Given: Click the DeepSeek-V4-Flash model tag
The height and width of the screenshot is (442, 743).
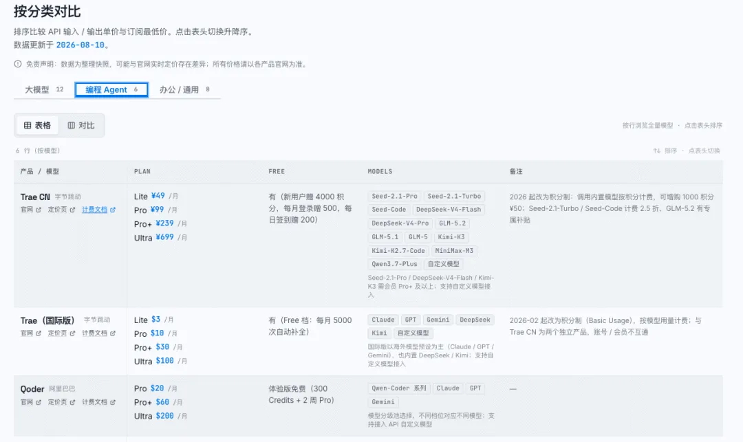Looking at the screenshot, I should pos(449,210).
